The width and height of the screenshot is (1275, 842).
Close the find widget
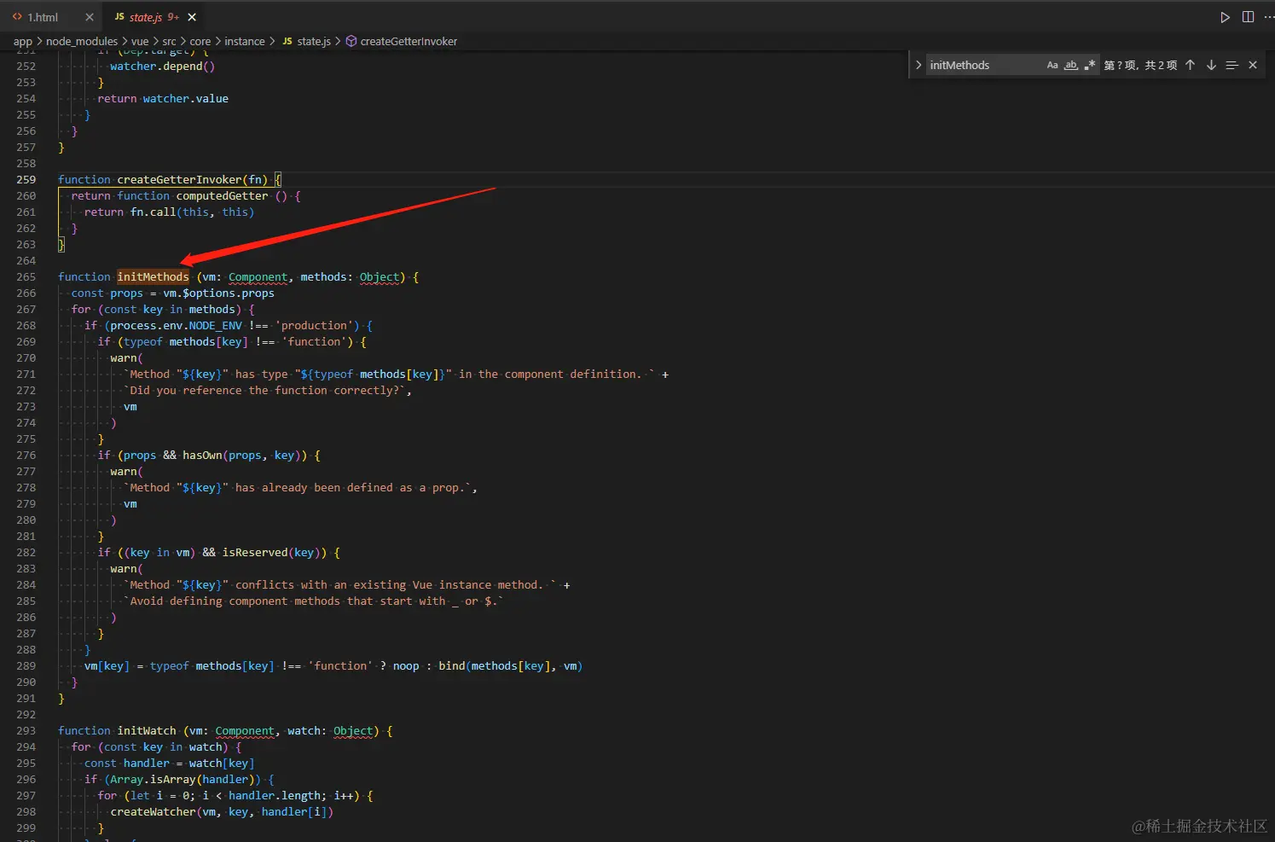1253,65
